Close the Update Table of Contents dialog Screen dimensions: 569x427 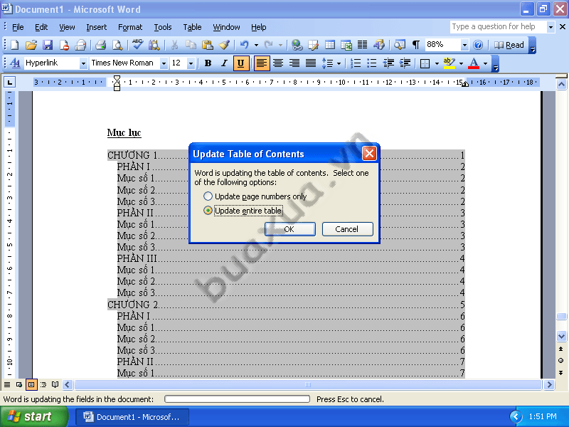pos(369,154)
